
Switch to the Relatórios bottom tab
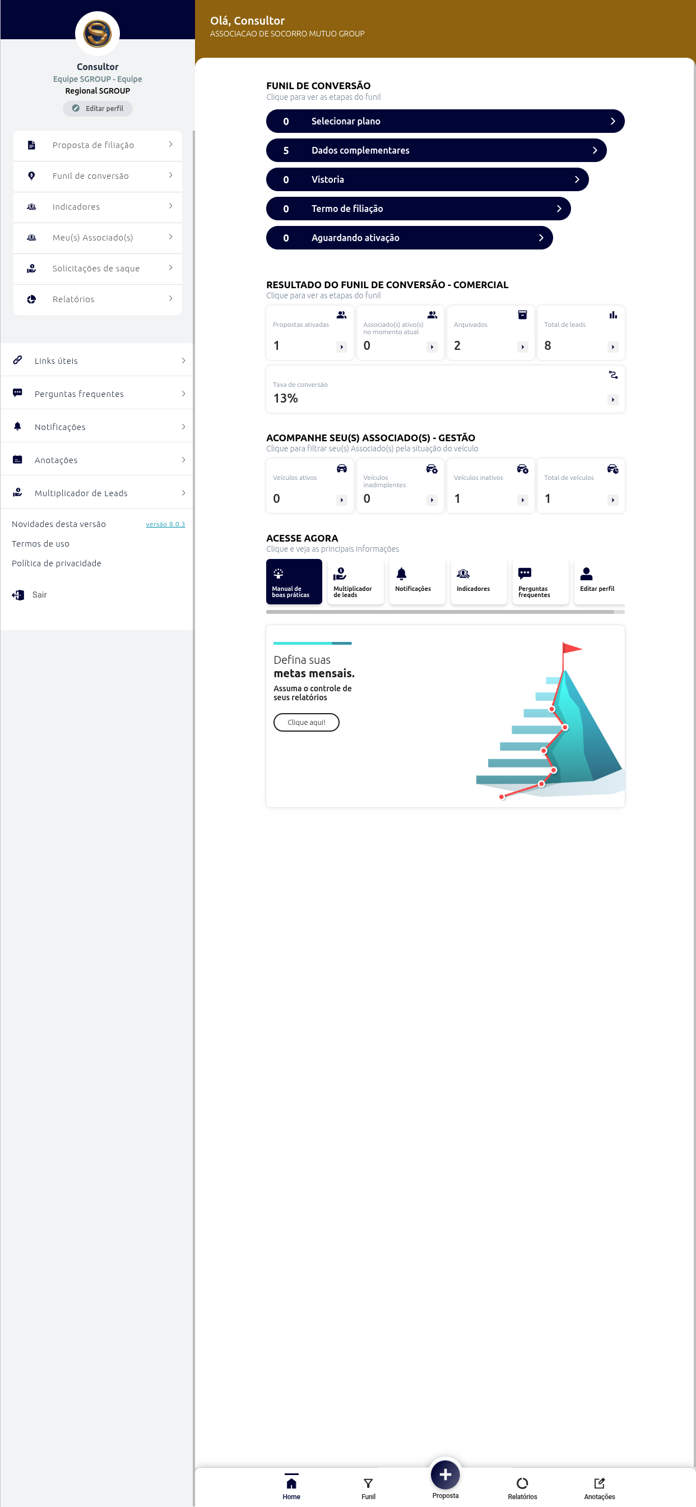point(522,1488)
